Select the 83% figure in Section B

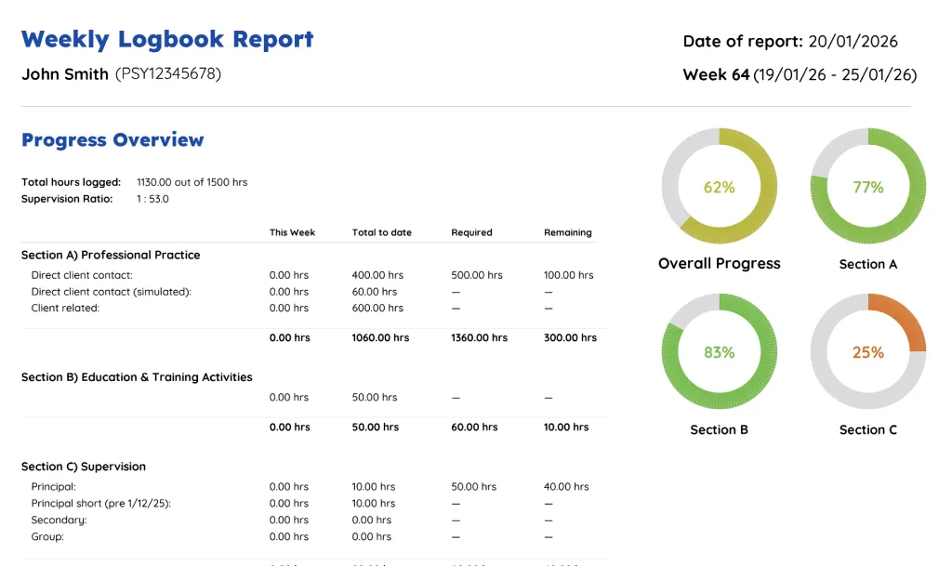pyautogui.click(x=719, y=351)
